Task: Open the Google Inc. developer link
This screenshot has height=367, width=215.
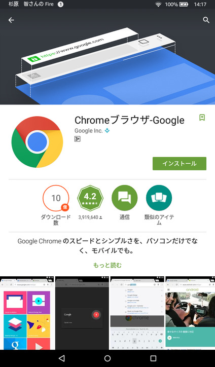Action: tap(89, 131)
